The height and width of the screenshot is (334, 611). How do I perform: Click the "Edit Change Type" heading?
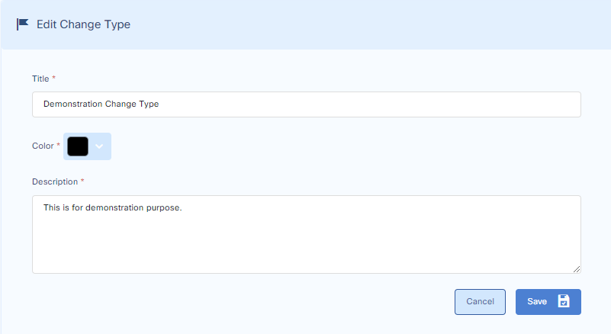pos(83,24)
